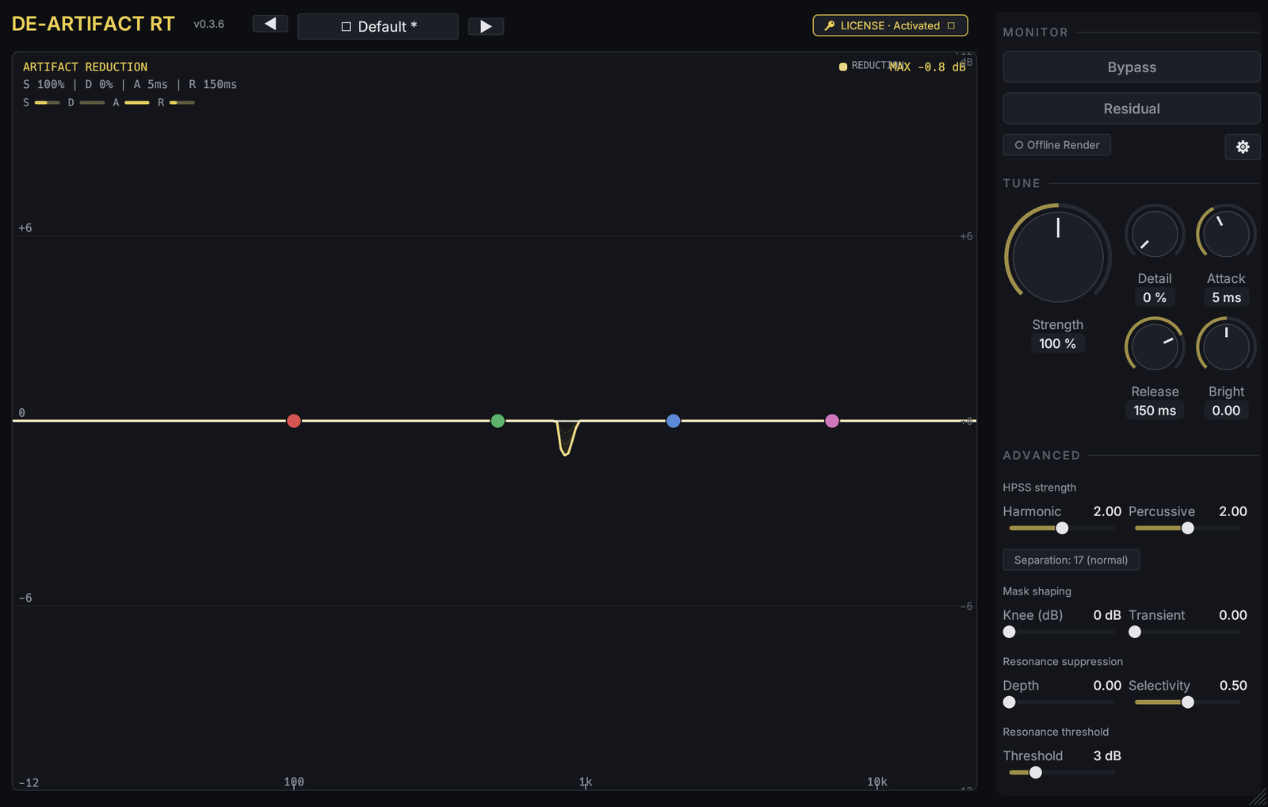This screenshot has width=1268, height=807.
Task: Click the 1k frequency axis label
Action: [x=586, y=782]
